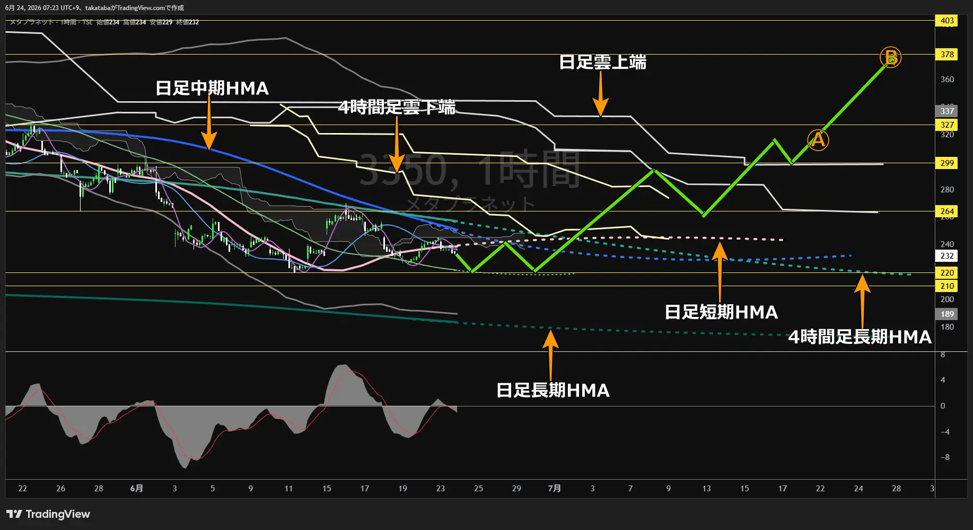The width and height of the screenshot is (973, 530).
Task: Click the 299 price level label
Action: (947, 163)
